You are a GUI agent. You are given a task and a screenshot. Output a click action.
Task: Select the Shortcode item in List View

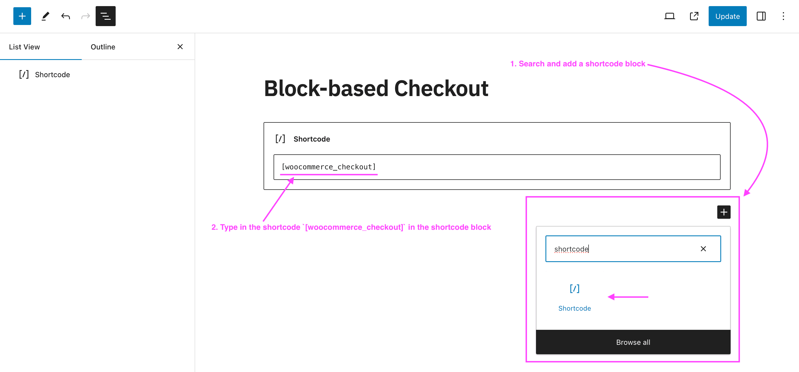click(52, 74)
